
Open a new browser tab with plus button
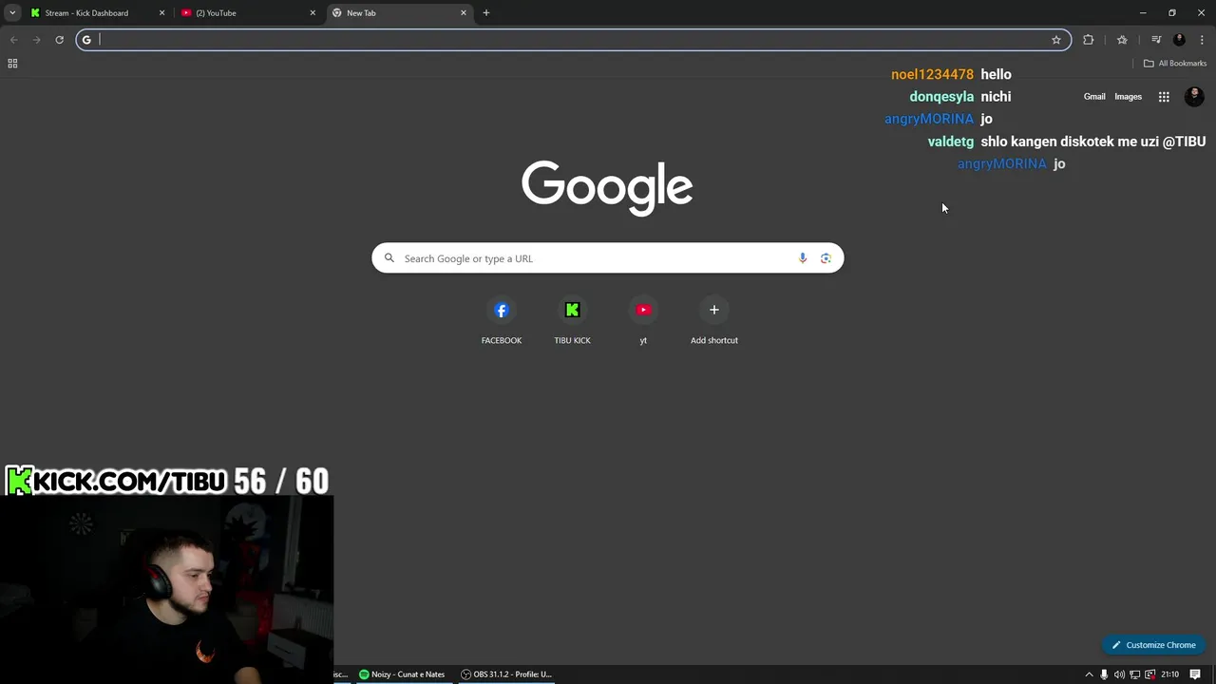[486, 13]
